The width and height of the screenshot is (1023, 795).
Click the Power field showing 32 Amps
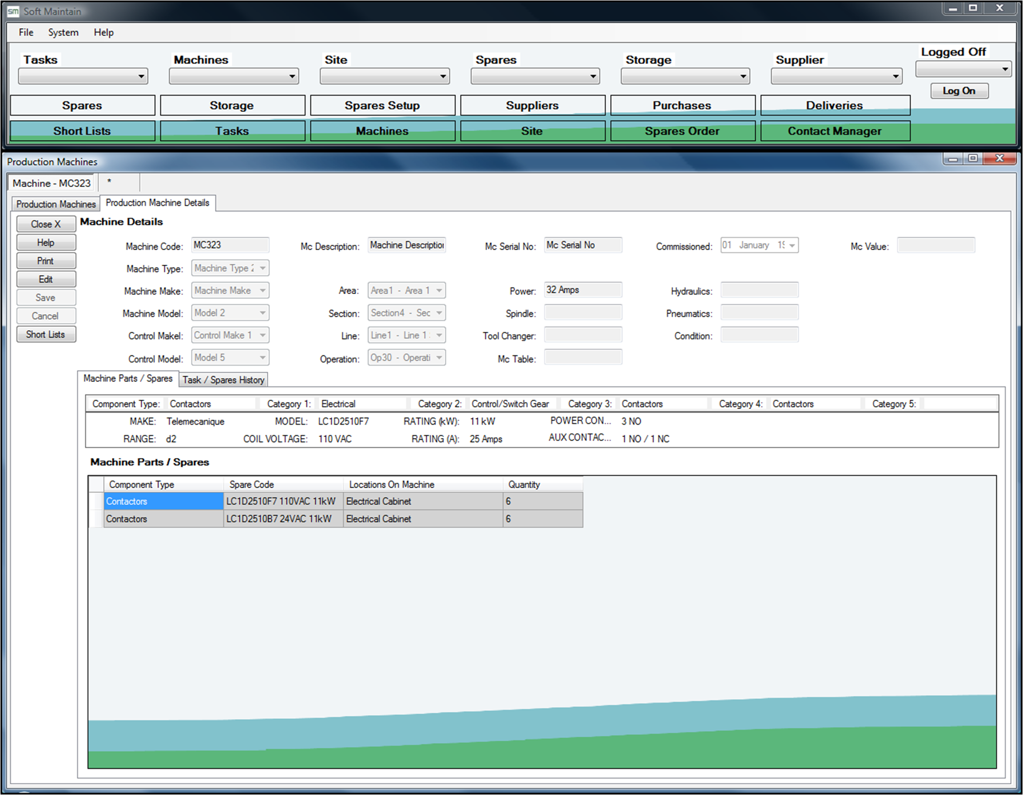pos(583,290)
